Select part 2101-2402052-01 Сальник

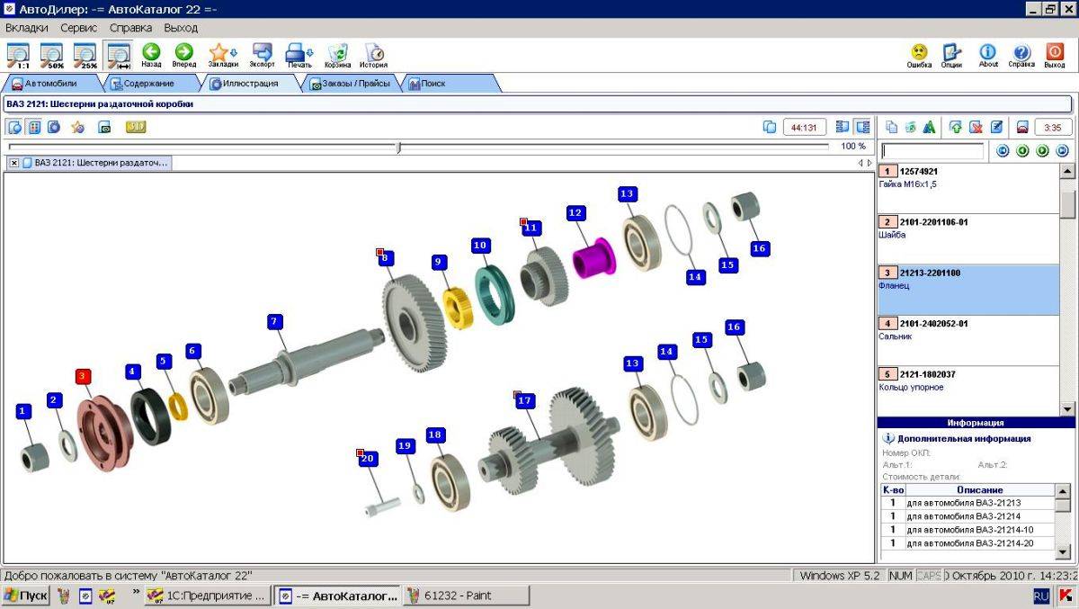pos(968,340)
